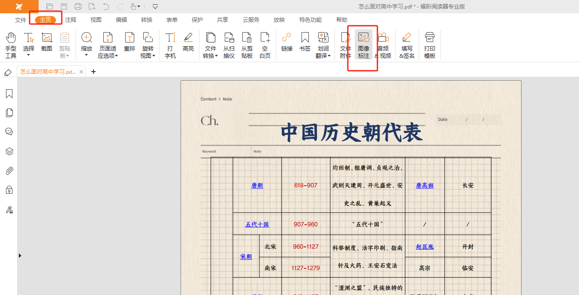Follow the 唐朝 hyperlink in the table
Screen dimensions: 579x295
[x=257, y=186]
